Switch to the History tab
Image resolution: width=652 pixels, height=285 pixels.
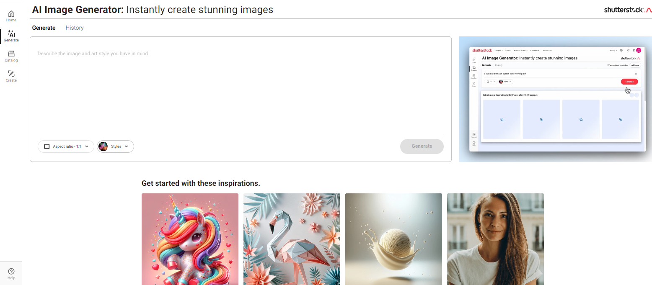[x=74, y=28]
